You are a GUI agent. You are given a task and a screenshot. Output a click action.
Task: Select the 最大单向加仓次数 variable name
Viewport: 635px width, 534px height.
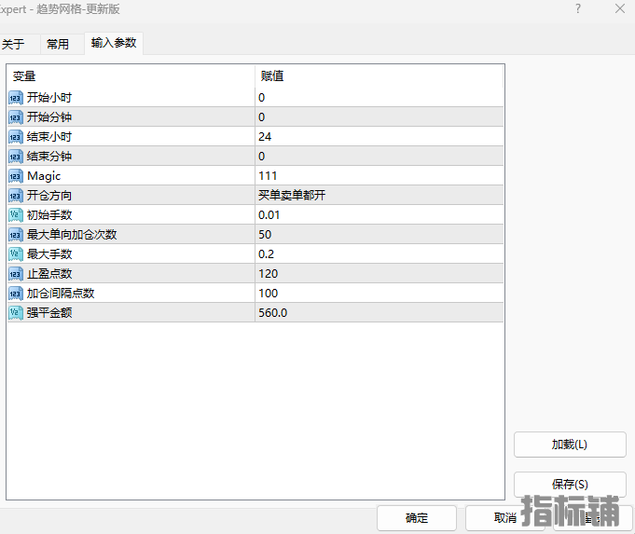(72, 235)
